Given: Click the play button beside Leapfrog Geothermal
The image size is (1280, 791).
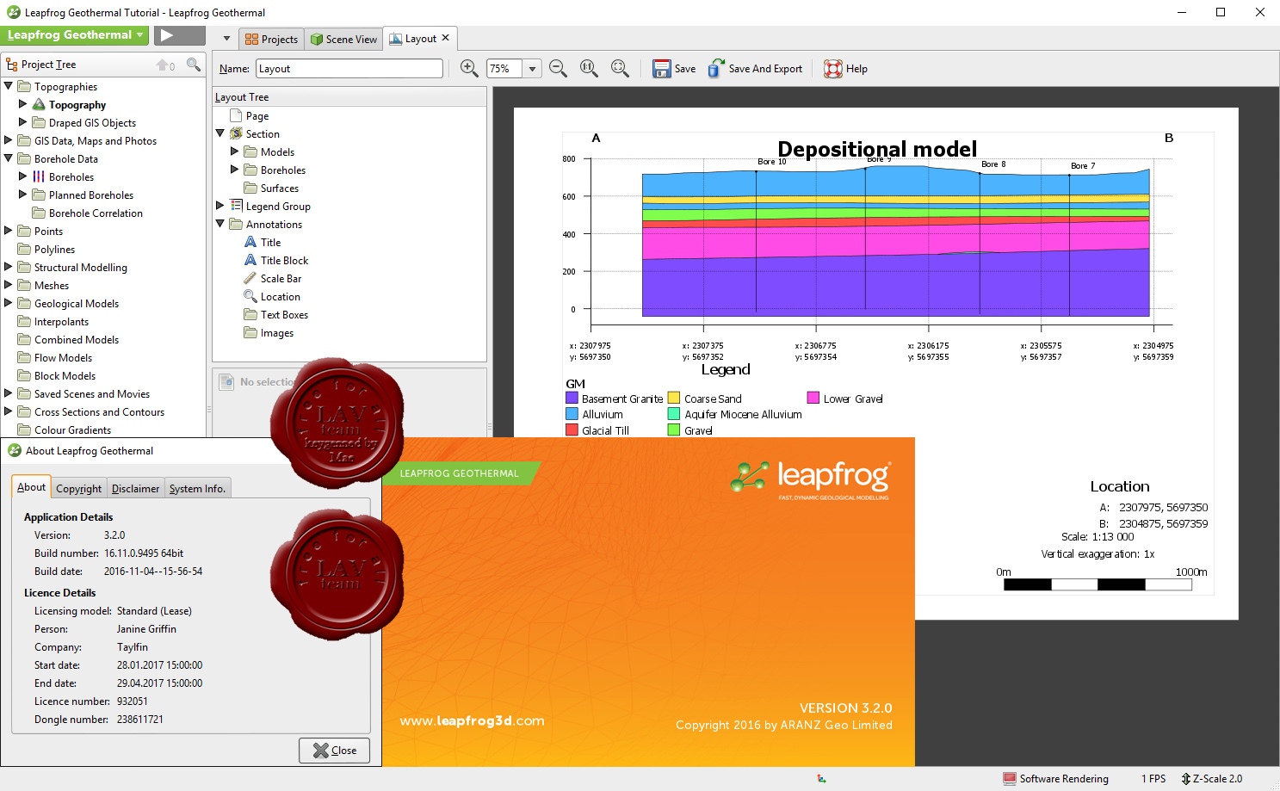Looking at the screenshot, I should [x=179, y=35].
